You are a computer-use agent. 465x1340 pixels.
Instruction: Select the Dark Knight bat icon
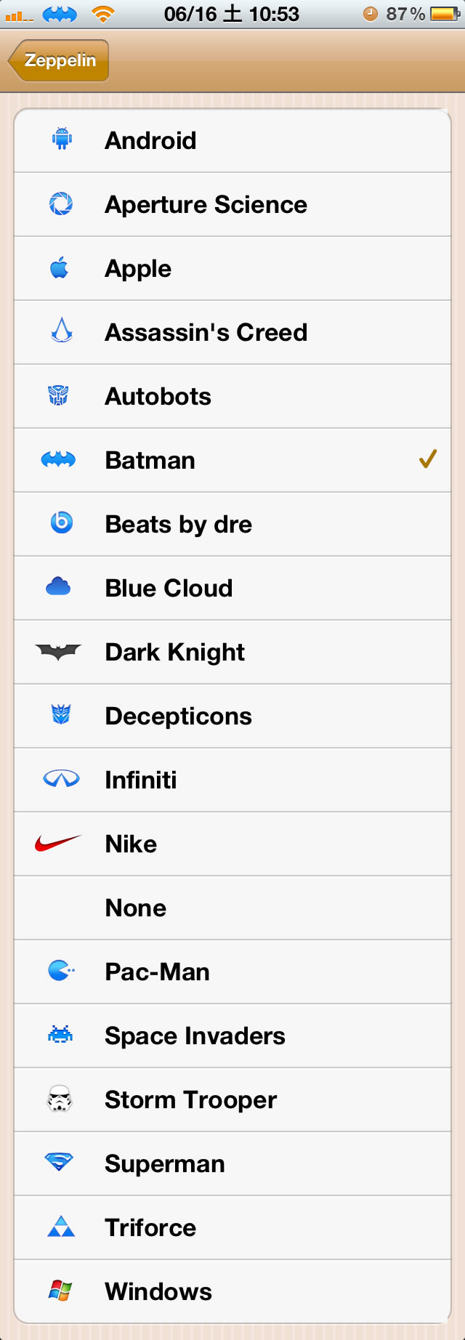point(58,652)
